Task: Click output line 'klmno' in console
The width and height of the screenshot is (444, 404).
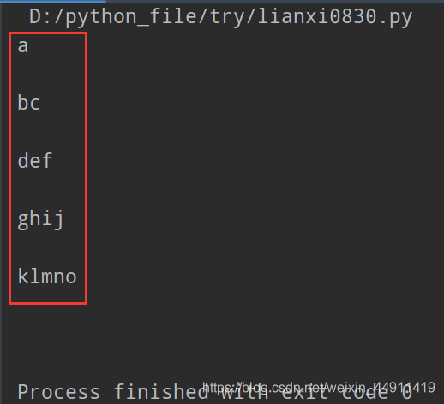Action: click(x=47, y=276)
